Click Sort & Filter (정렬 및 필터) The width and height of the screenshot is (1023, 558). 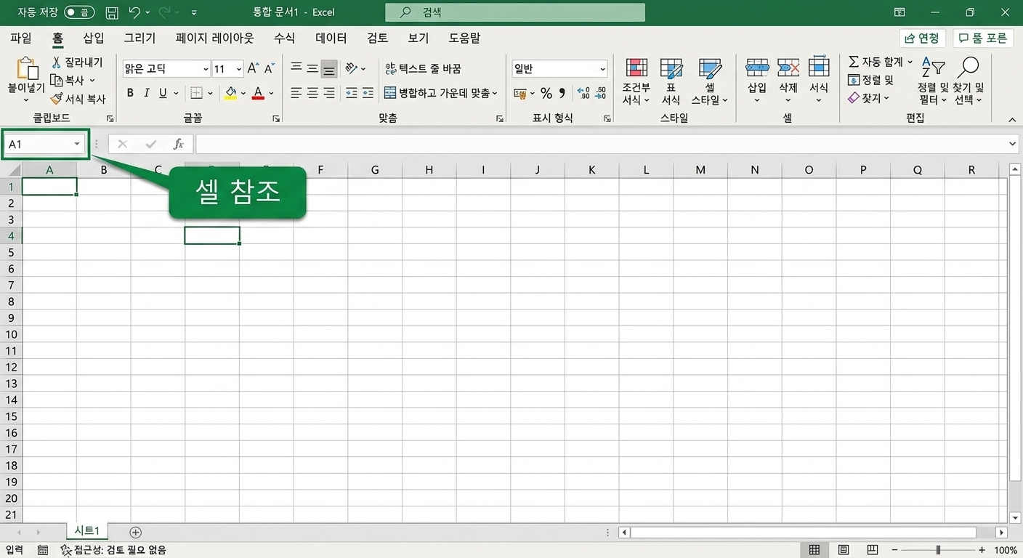[933, 81]
